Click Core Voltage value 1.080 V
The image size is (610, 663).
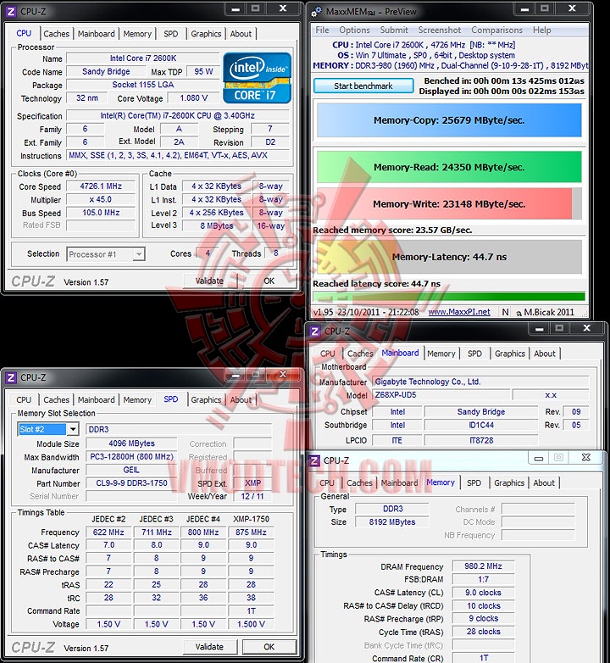click(x=194, y=98)
